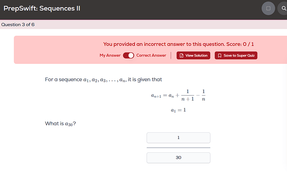Click the fraction bar between answer fields

point(178,148)
